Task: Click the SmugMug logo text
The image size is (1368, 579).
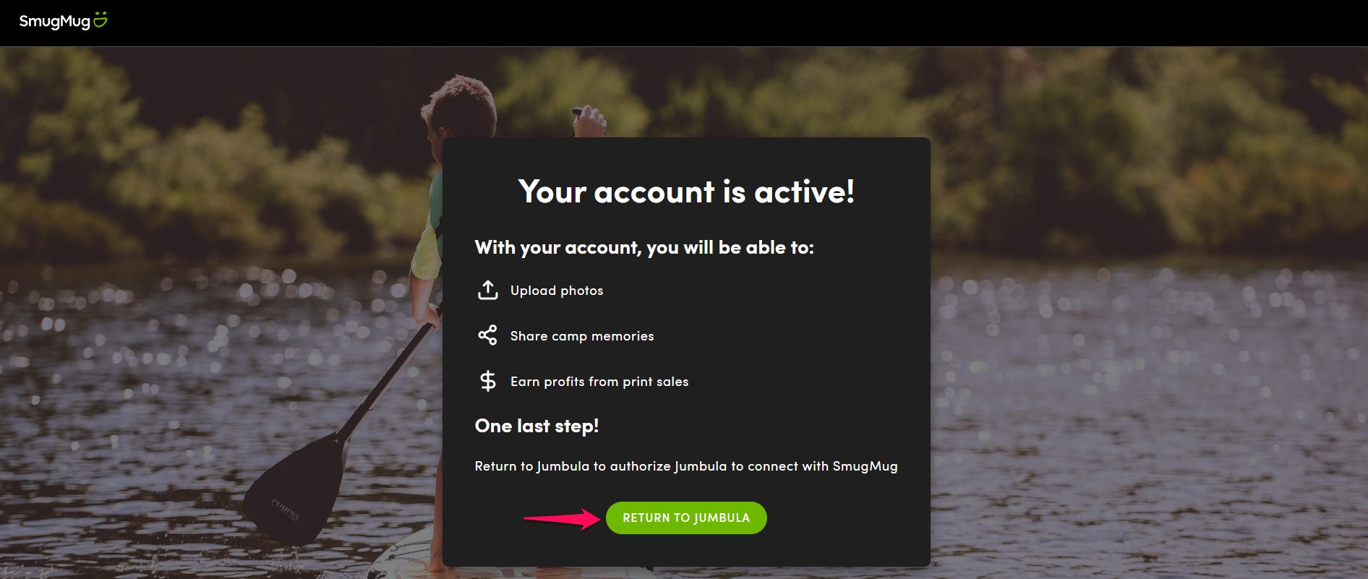Action: [54, 21]
